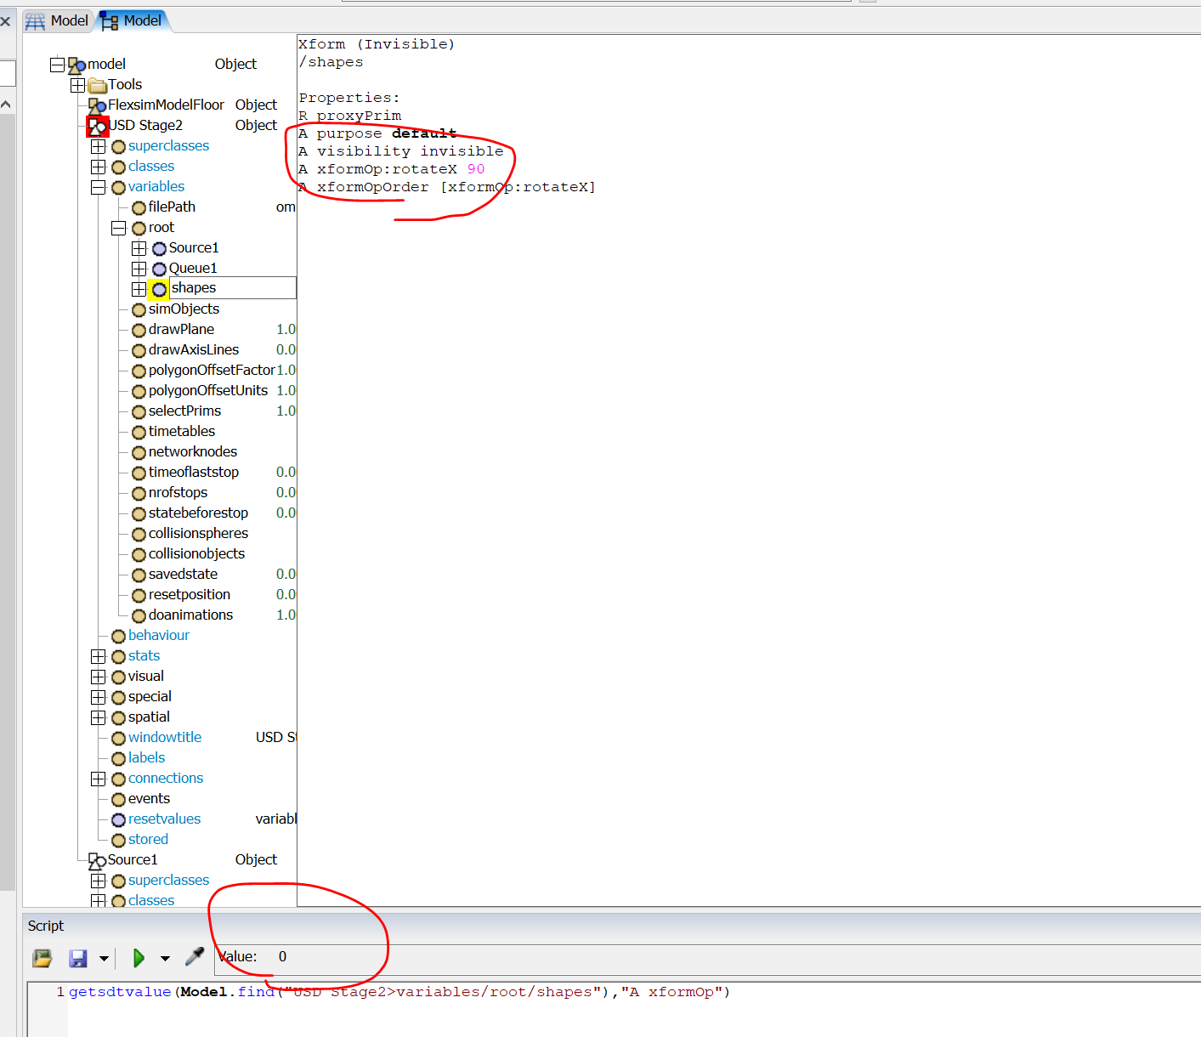
Task: Click inside the script code editor line
Action: pyautogui.click(x=510, y=993)
